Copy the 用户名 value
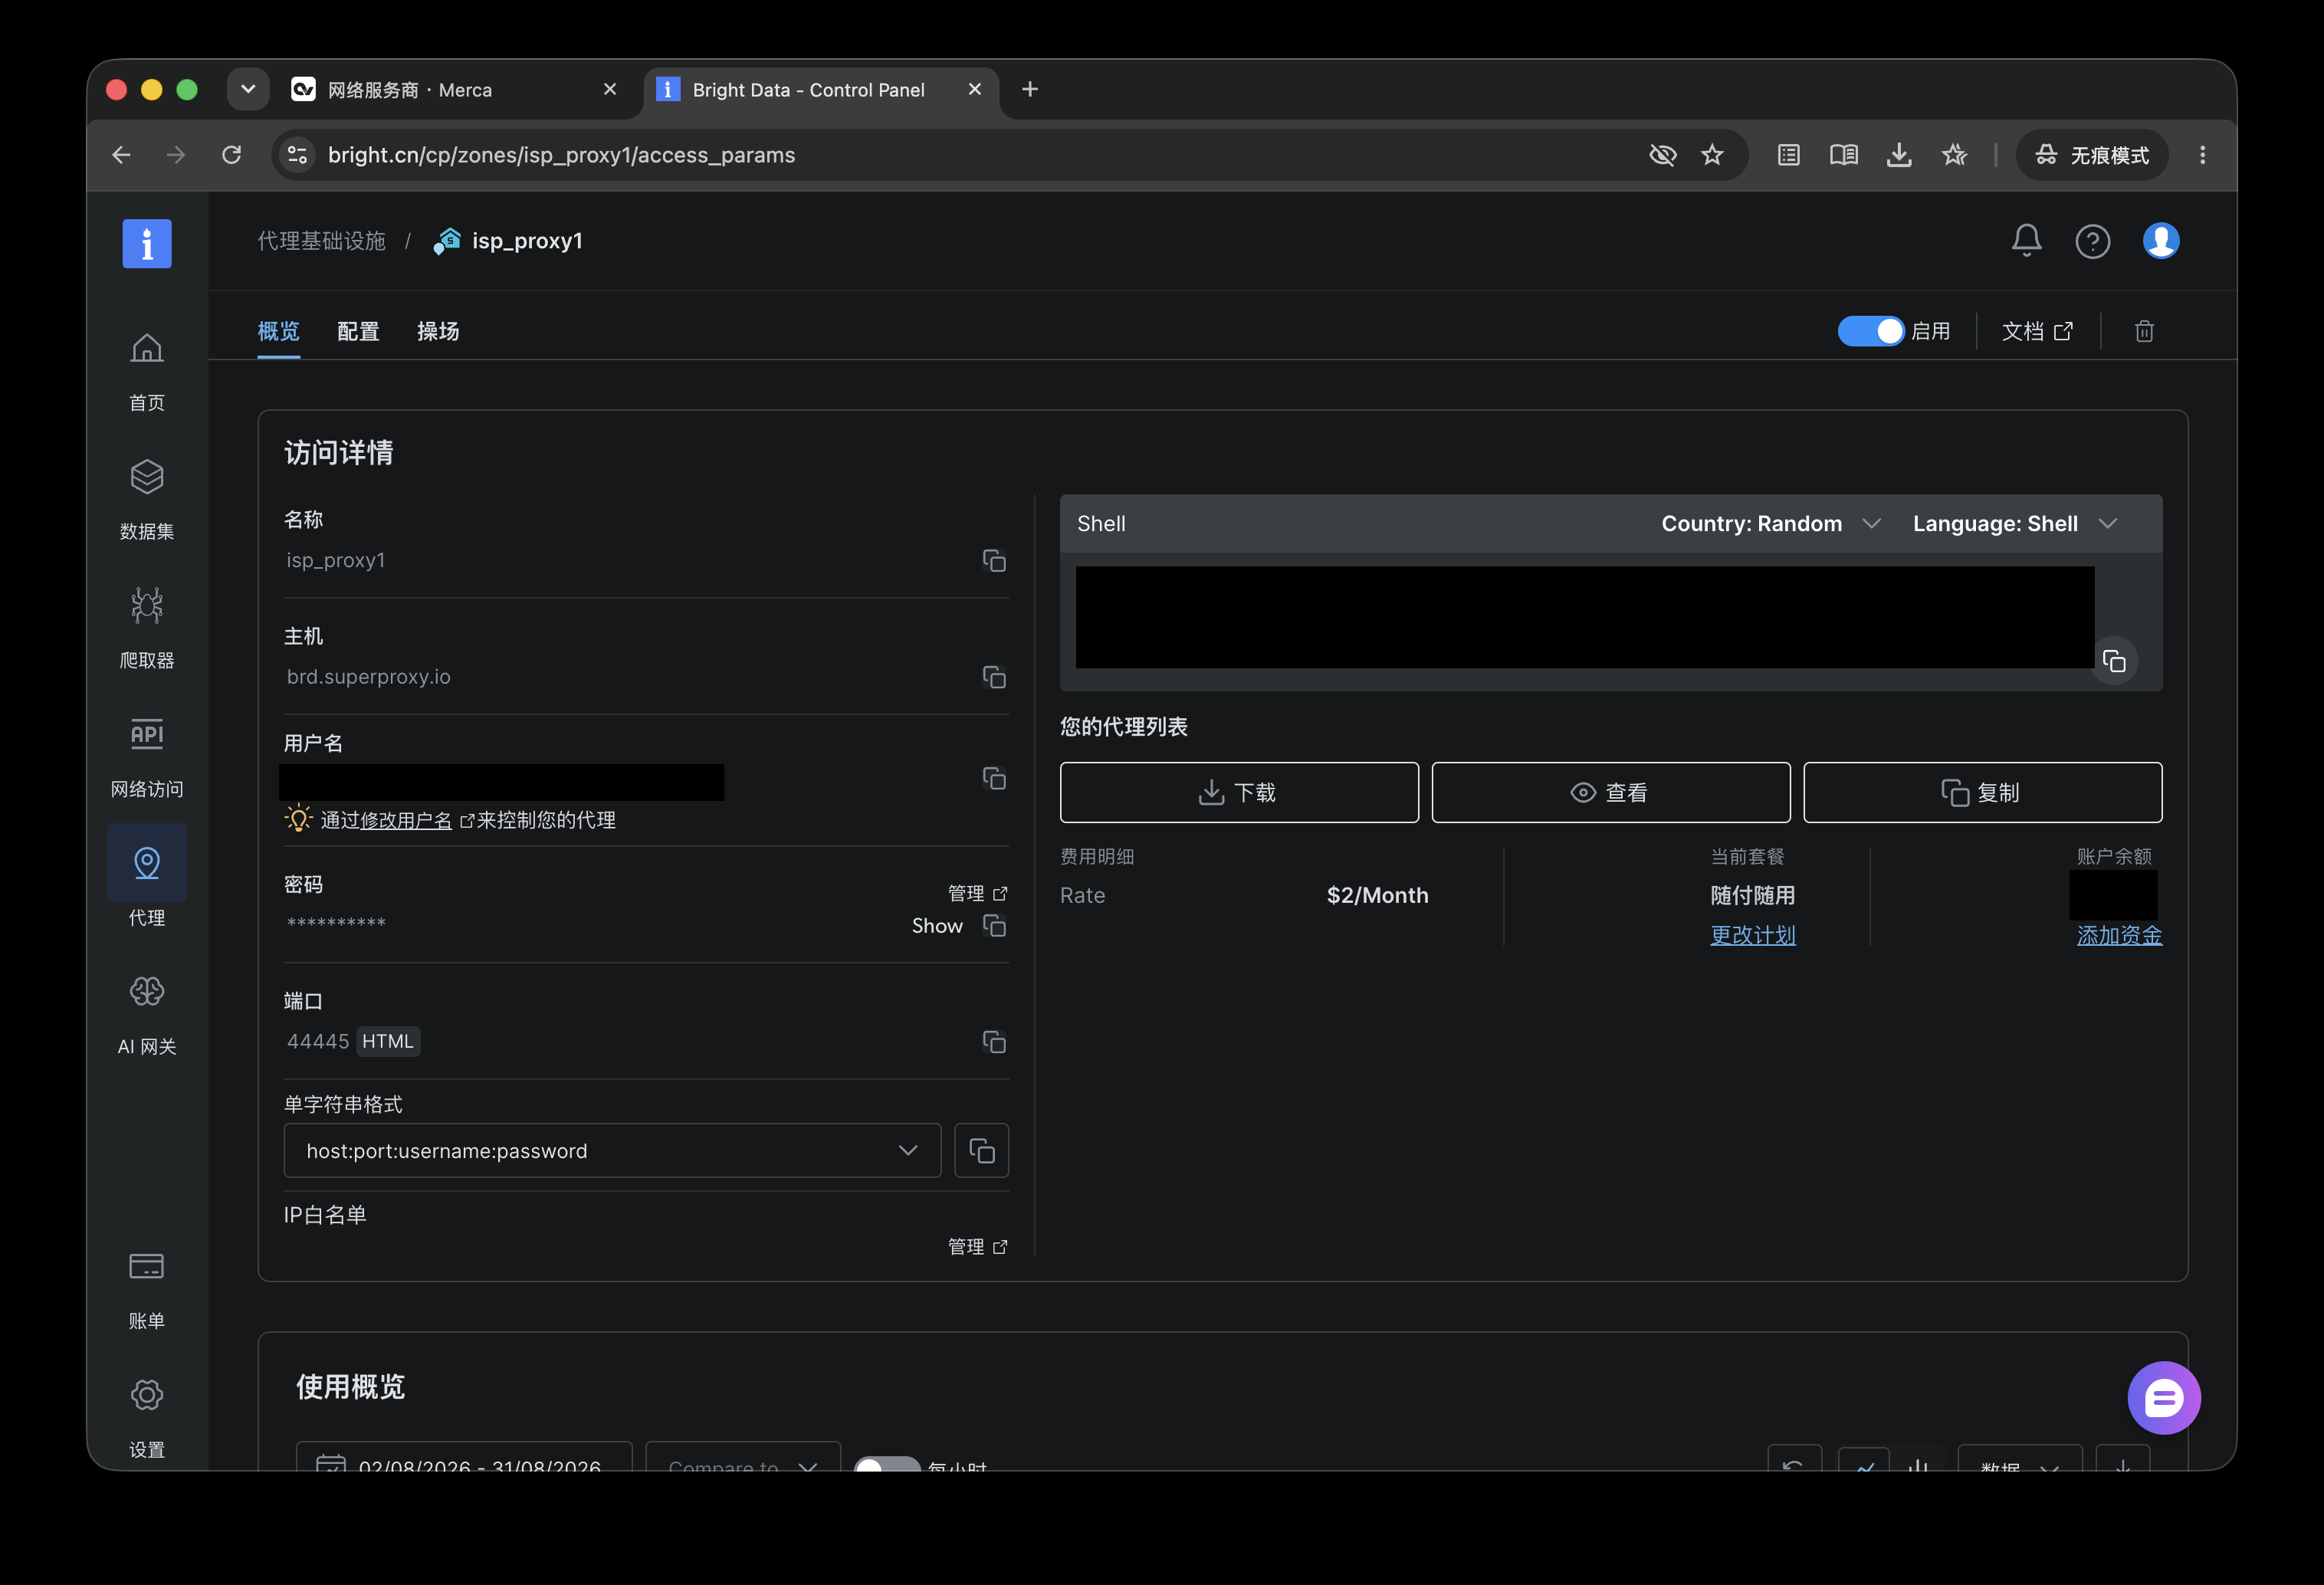The image size is (2324, 1585). [x=993, y=778]
